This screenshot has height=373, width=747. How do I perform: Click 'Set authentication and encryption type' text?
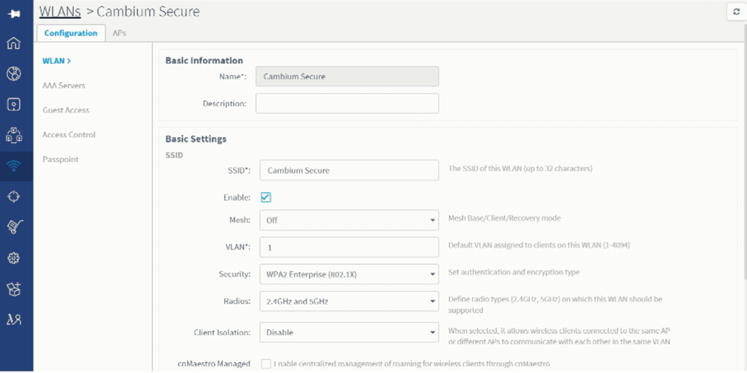pos(514,273)
